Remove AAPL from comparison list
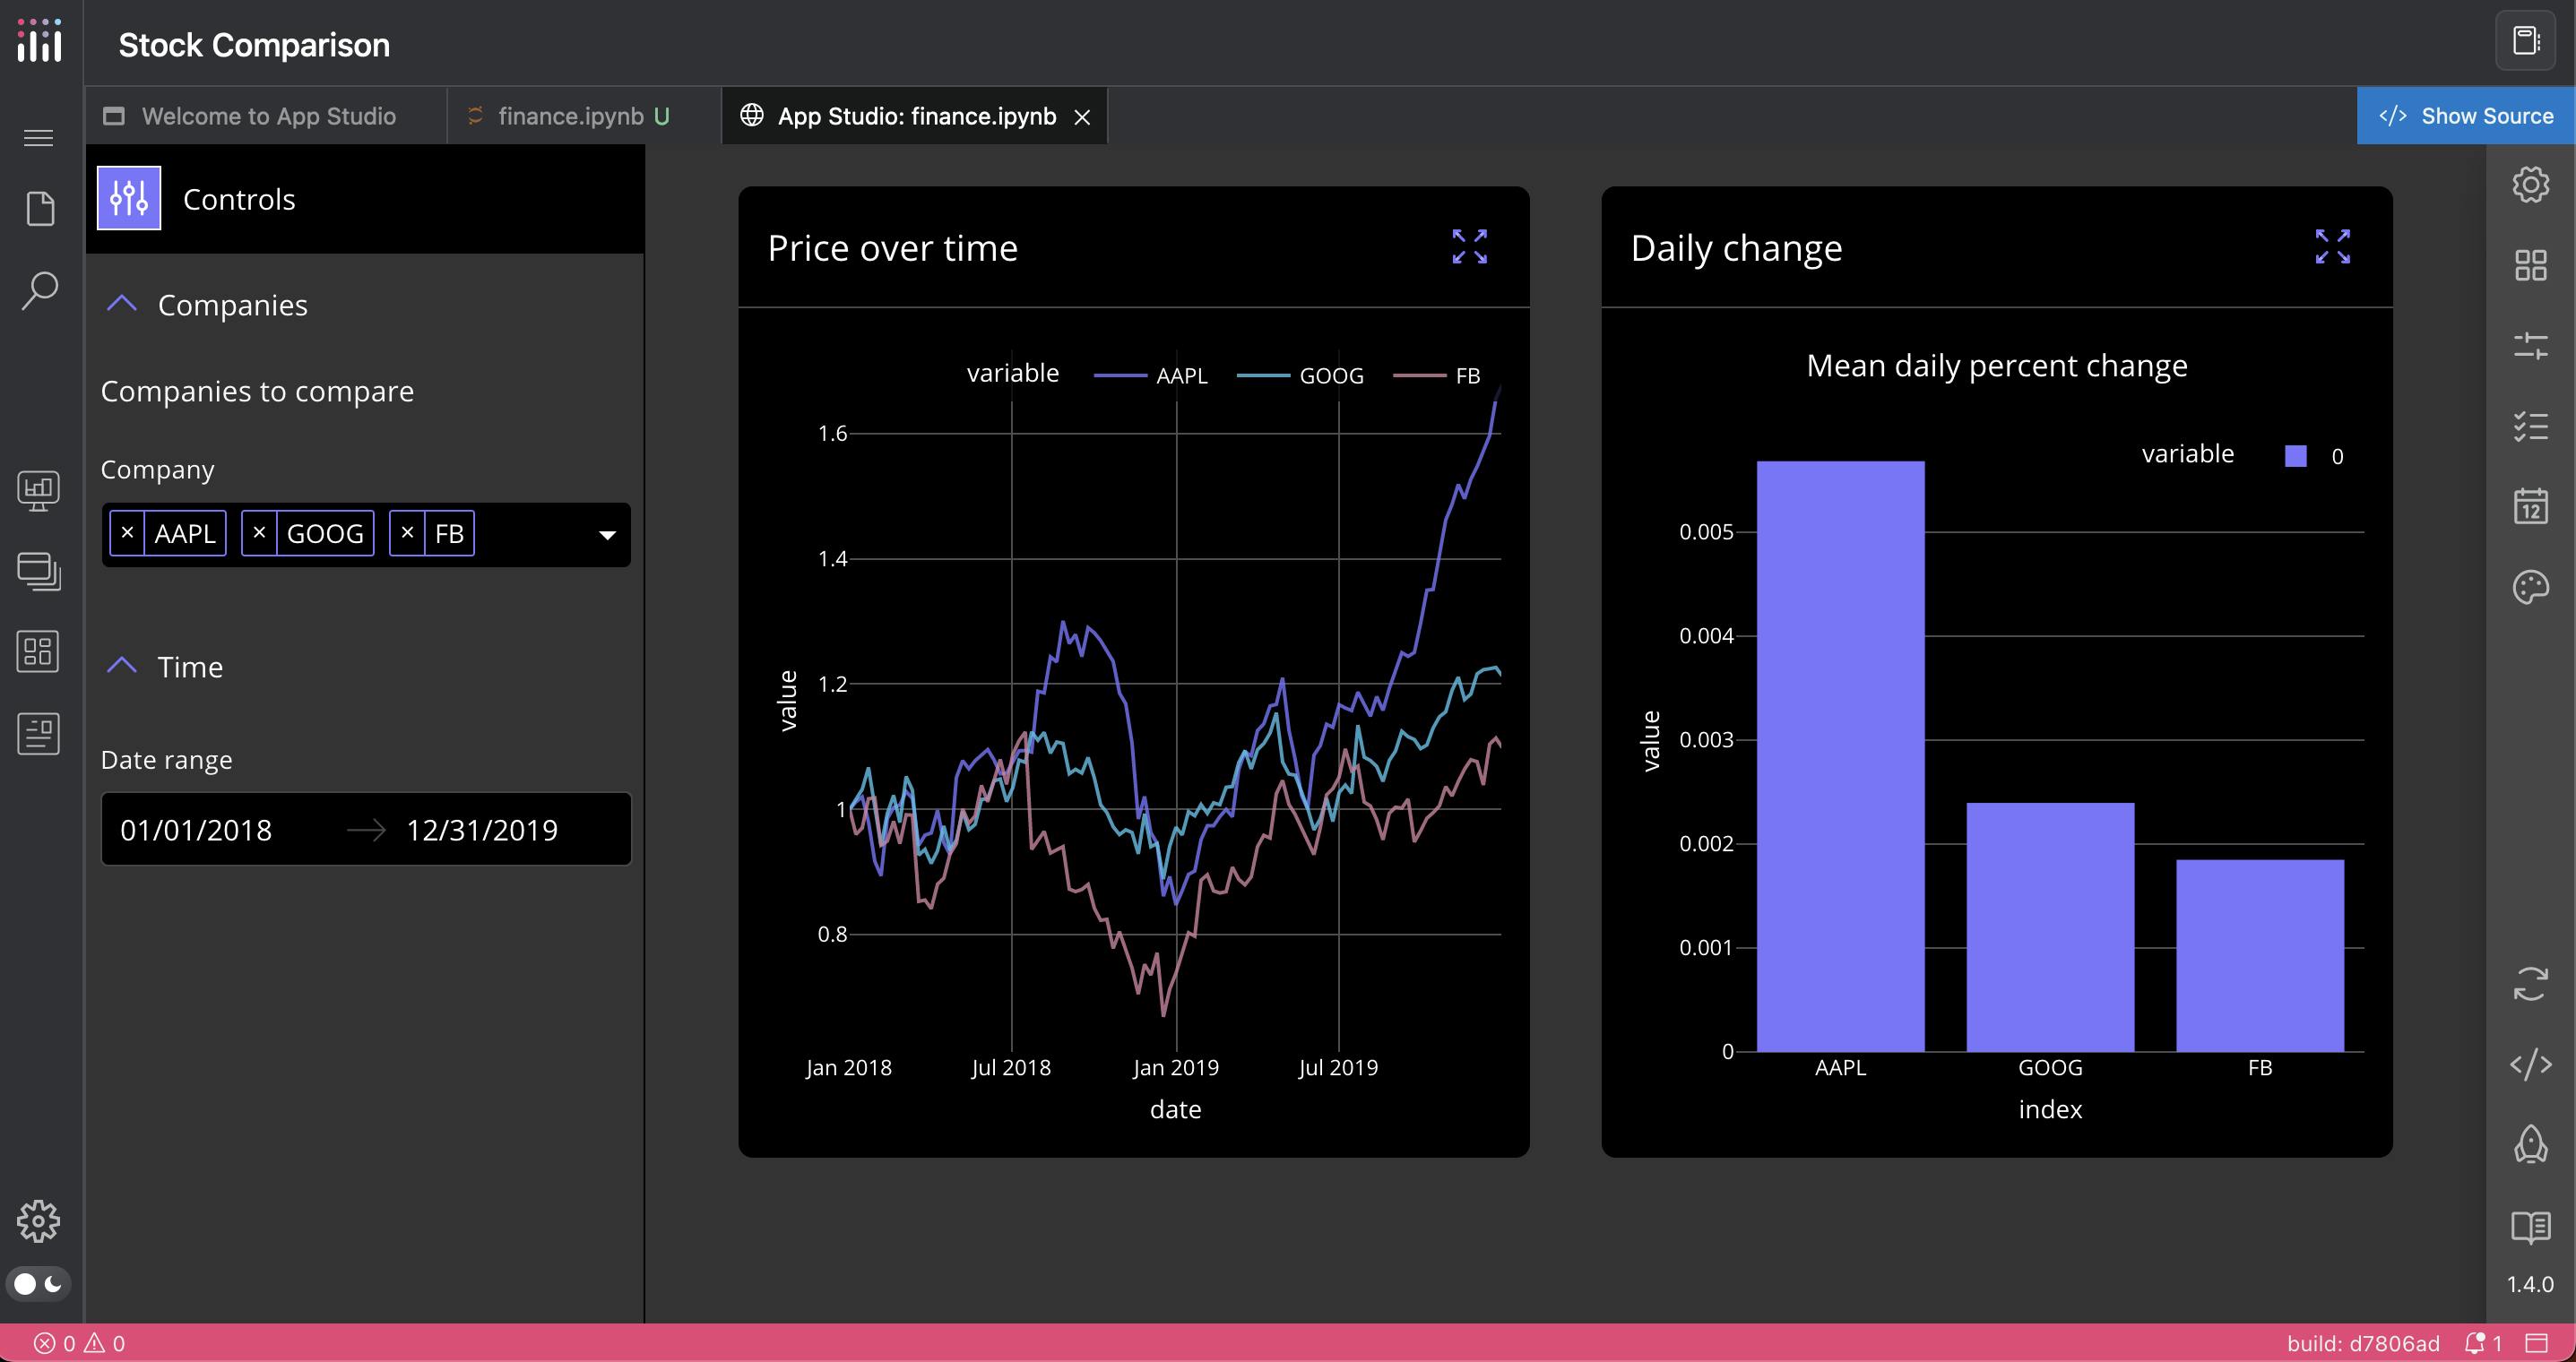Viewport: 2576px width, 1362px height. pyautogui.click(x=128, y=533)
